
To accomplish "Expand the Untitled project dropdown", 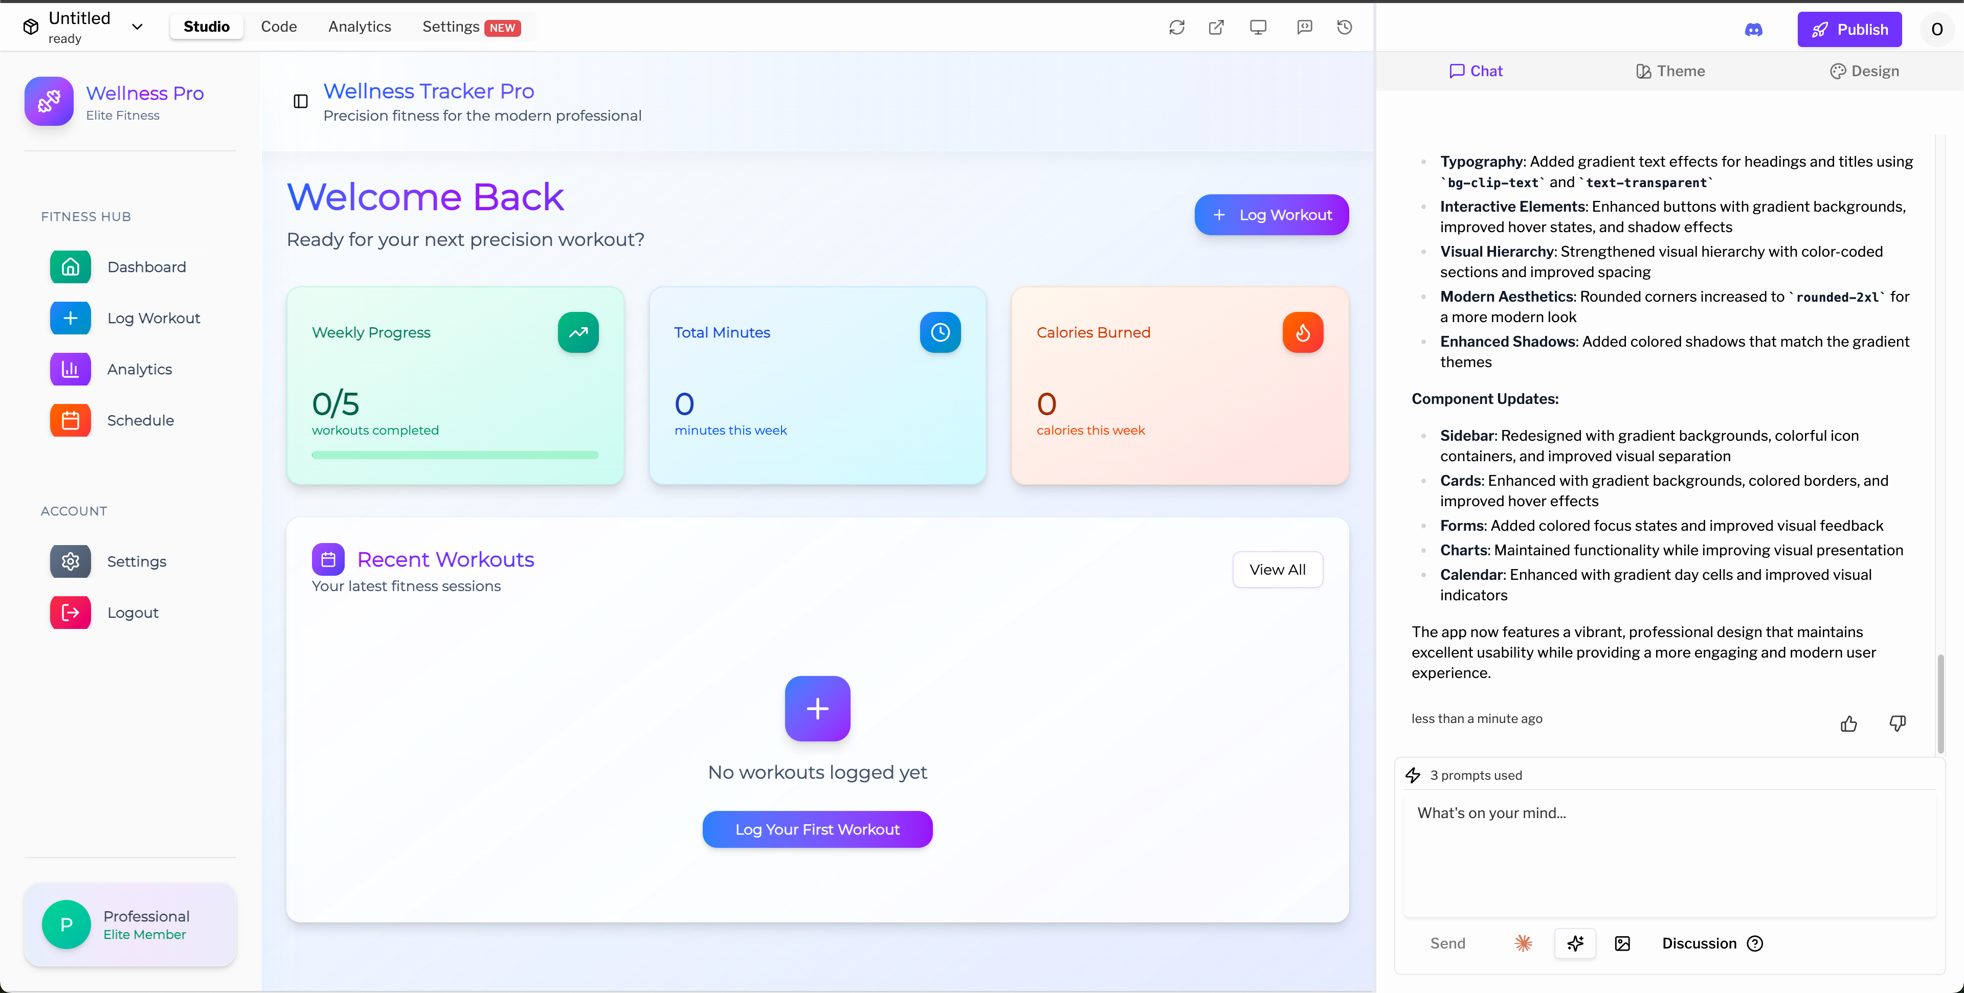I will click(x=137, y=27).
